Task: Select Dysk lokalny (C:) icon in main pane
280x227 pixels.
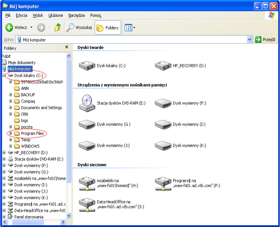Action: click(x=86, y=65)
